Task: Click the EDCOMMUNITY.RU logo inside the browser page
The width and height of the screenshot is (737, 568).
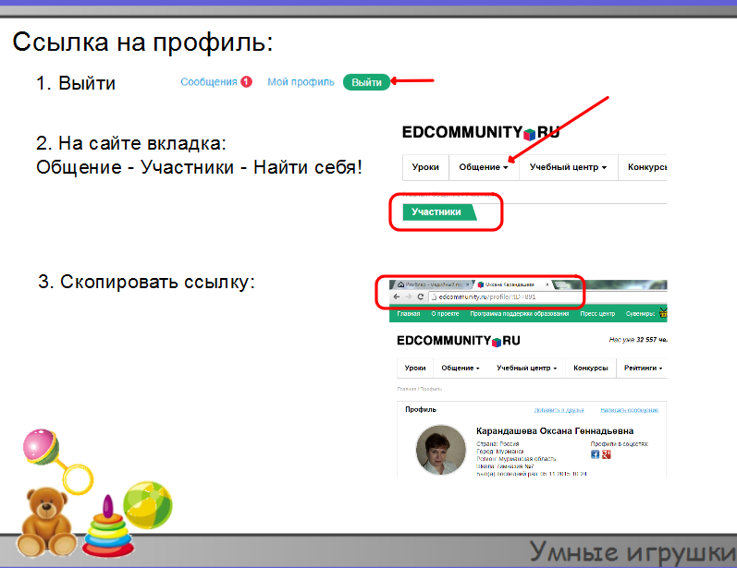Action: pyautogui.click(x=459, y=341)
